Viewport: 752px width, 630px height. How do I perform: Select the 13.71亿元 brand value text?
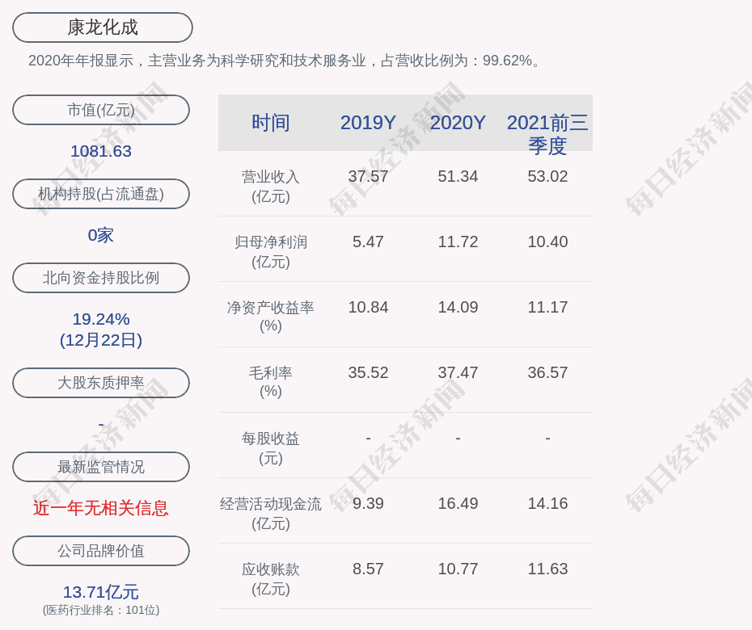(101, 592)
